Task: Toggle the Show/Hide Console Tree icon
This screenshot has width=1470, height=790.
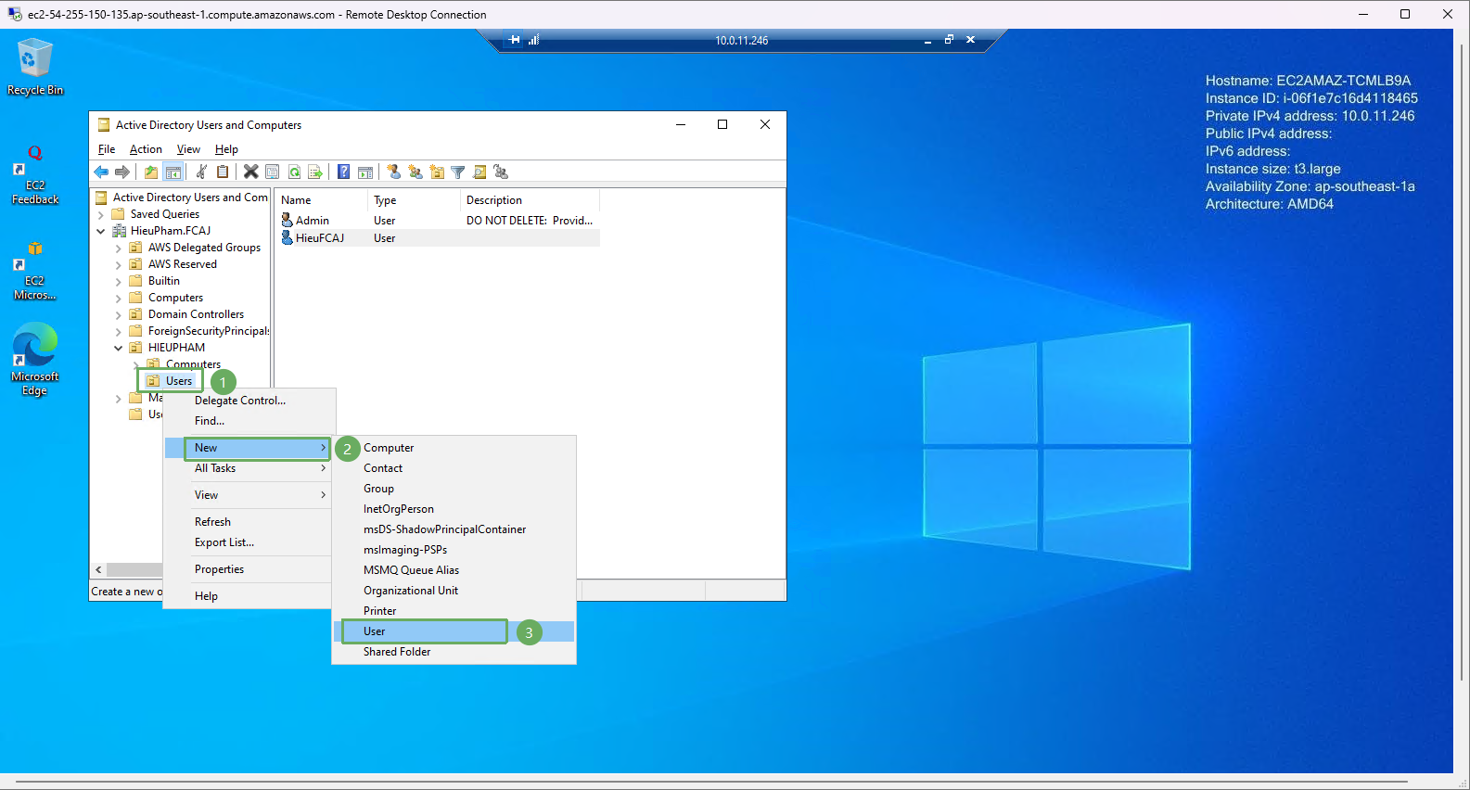Action: coord(173,172)
